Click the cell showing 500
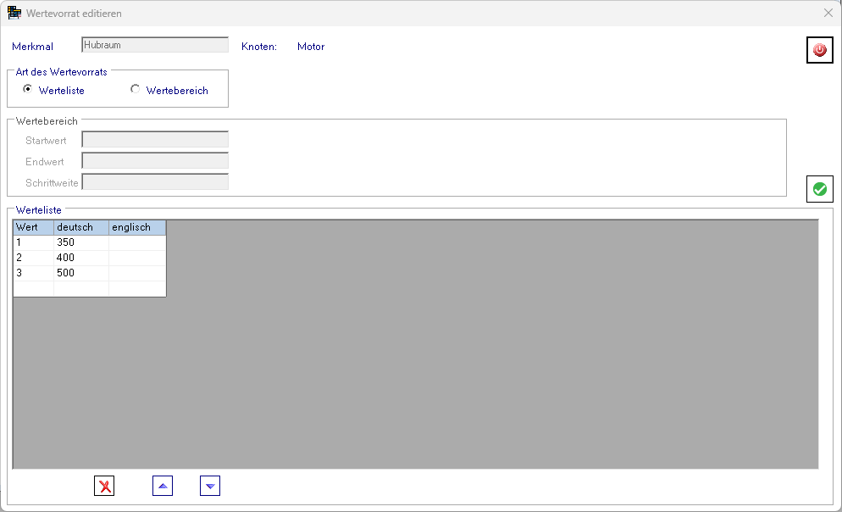 (x=80, y=273)
